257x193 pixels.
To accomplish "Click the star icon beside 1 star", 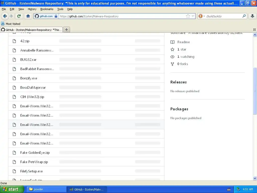I will pos(172,50).
